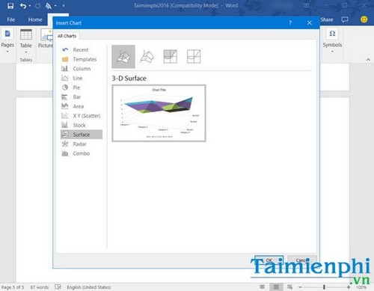374x291 pixels.
Task: Click the 3-D Surface chart preview
Action: (159, 113)
